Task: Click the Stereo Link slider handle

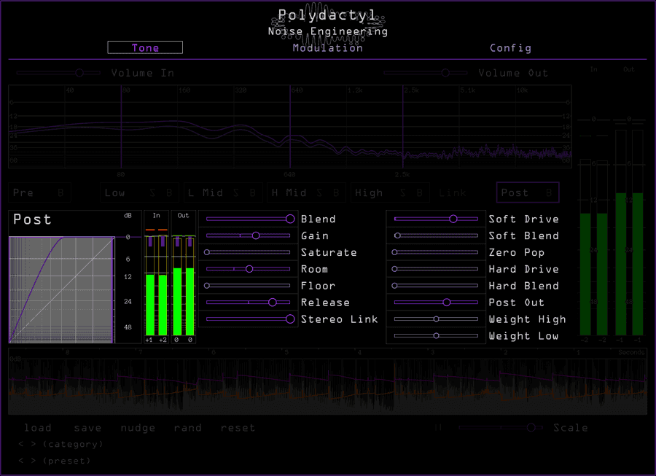Action: point(290,319)
